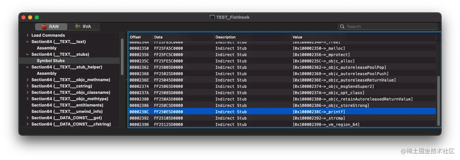This screenshot has height=160, width=460.
Task: Select the _objc_autoreleaseReturnValue value
Action: [344, 80]
